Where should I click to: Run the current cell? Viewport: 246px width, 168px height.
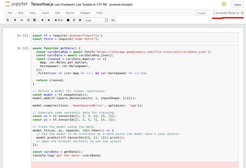click(59, 20)
